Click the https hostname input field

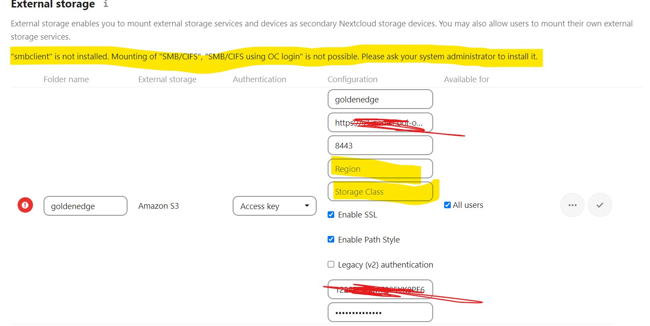point(380,123)
